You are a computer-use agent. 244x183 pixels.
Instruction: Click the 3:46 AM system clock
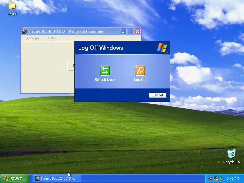click(x=233, y=178)
